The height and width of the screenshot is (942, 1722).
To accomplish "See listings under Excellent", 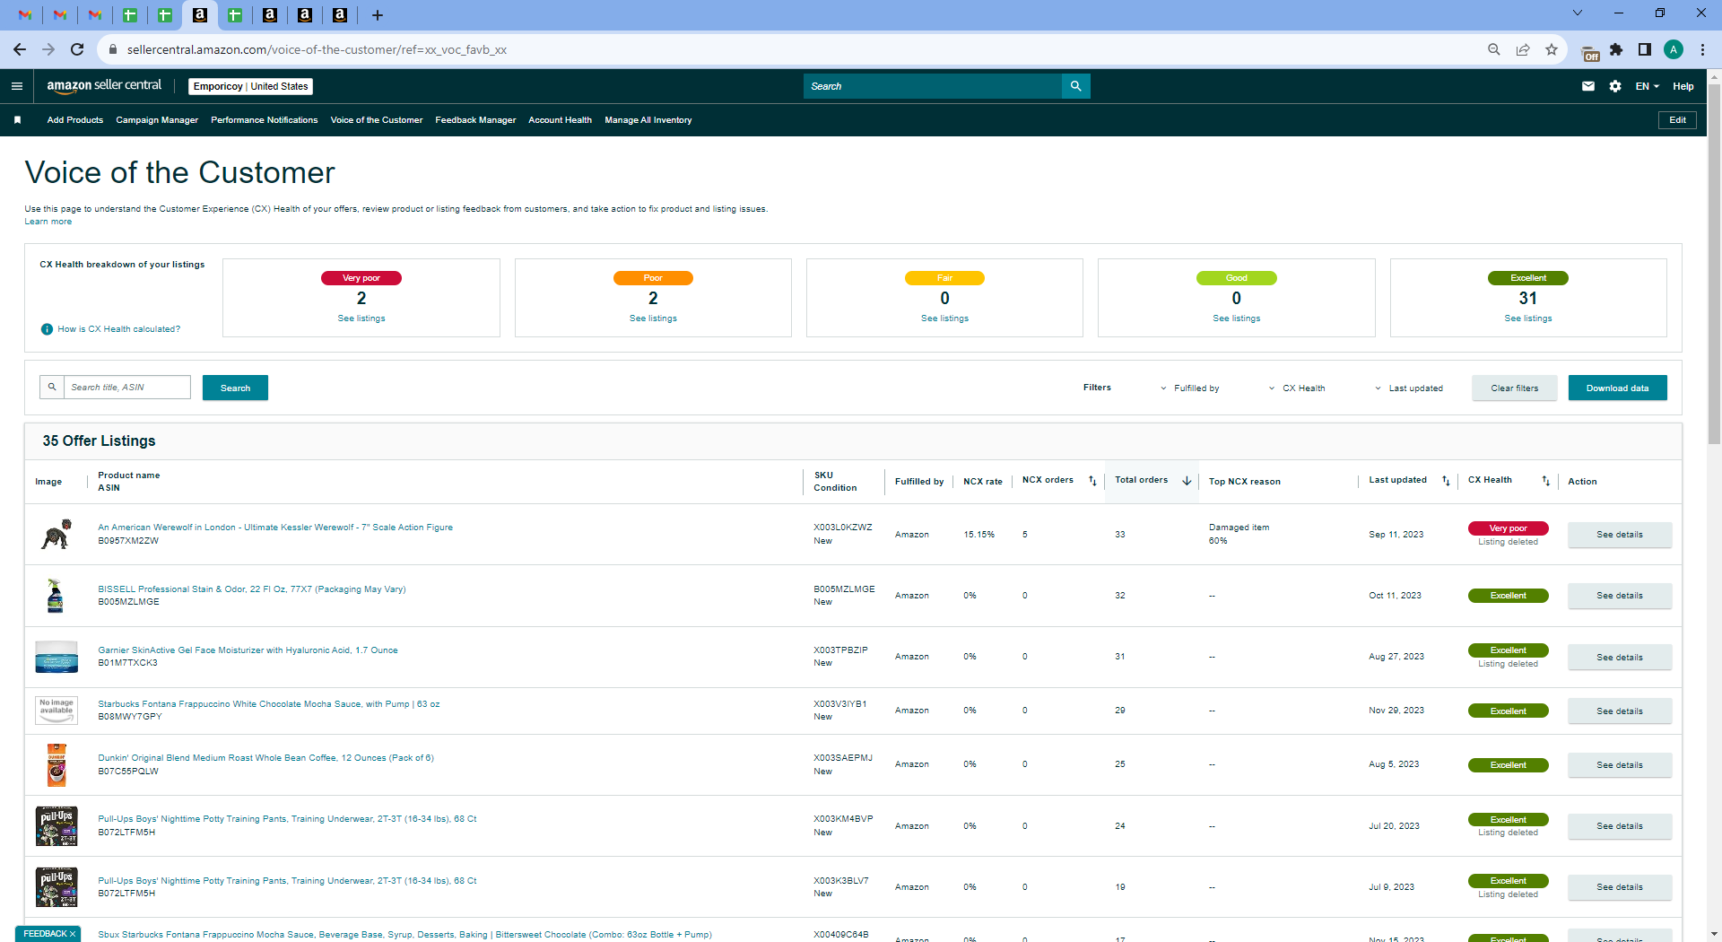I will point(1528,318).
